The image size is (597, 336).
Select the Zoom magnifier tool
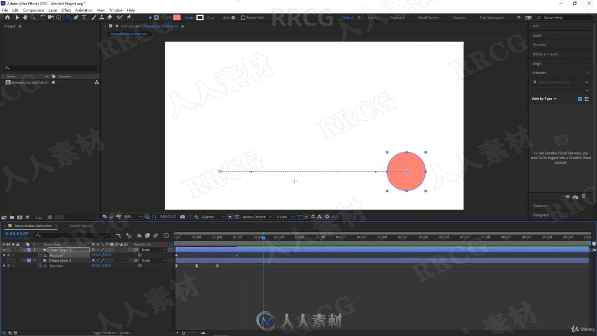33,17
